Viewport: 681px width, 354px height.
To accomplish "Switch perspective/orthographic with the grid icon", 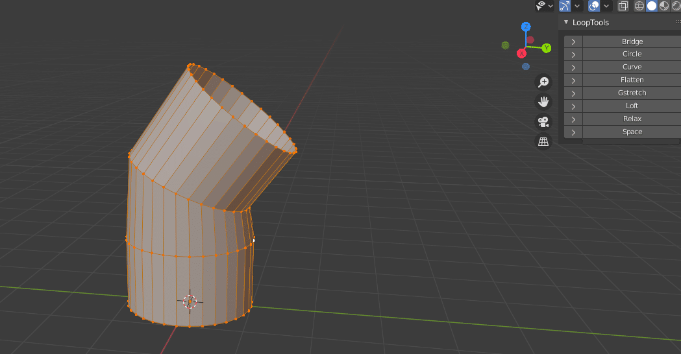I will point(543,142).
